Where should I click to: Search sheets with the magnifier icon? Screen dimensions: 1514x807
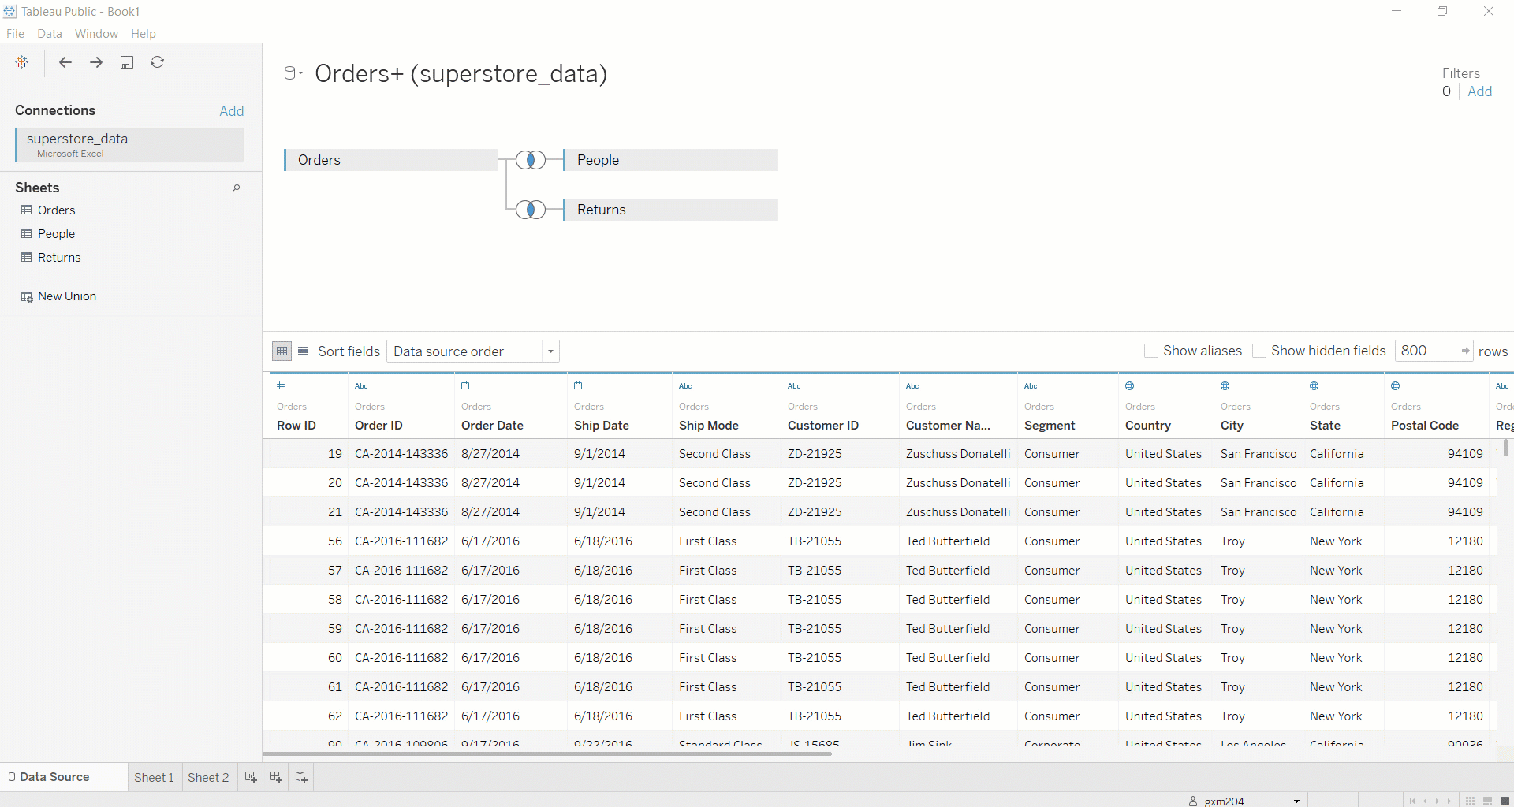[236, 188]
